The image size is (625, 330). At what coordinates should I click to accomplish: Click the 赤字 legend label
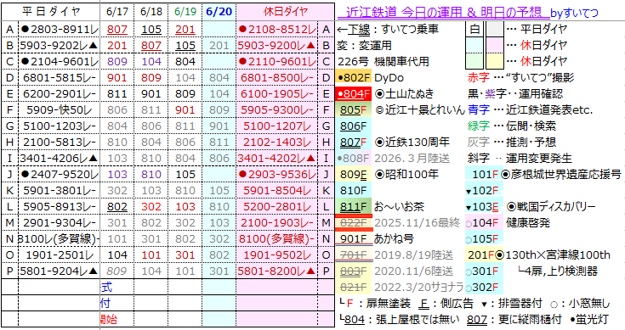[478, 77]
